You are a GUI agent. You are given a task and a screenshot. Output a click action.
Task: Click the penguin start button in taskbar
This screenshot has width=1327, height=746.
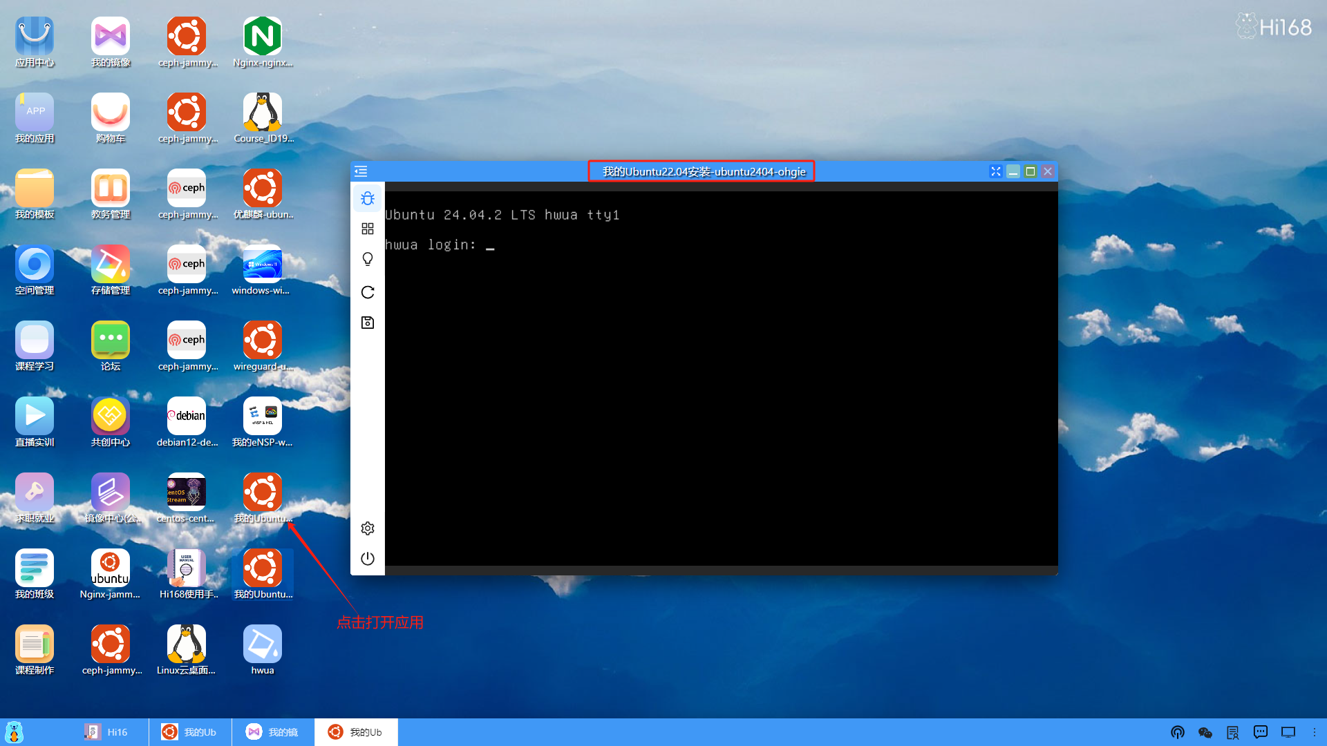click(x=15, y=732)
